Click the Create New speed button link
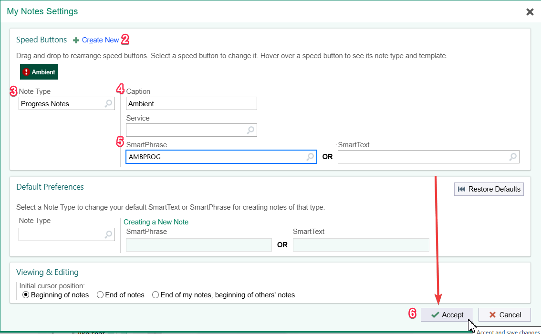 [100, 40]
